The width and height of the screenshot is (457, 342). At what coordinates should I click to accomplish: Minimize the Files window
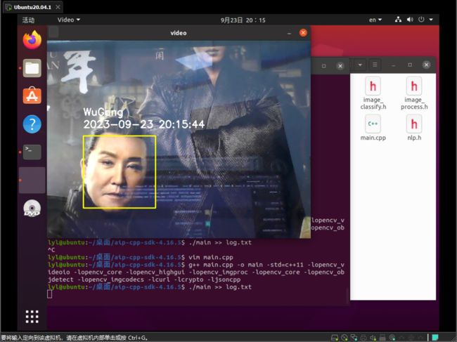[x=394, y=65]
